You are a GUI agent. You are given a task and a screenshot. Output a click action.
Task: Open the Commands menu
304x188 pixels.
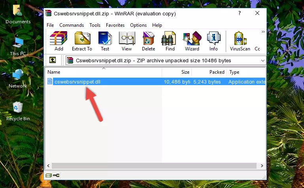72,25
